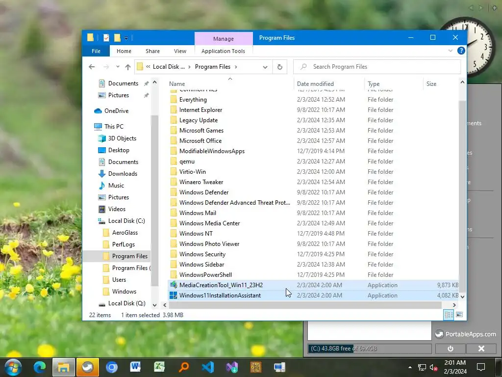Sort by the Name column header
Viewport: 502px width, 377px height.
tap(176, 83)
